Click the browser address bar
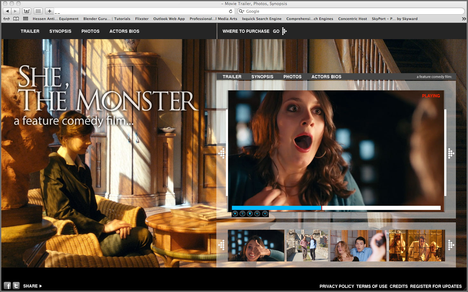Viewport: 468px width, 292px height. (x=145, y=11)
